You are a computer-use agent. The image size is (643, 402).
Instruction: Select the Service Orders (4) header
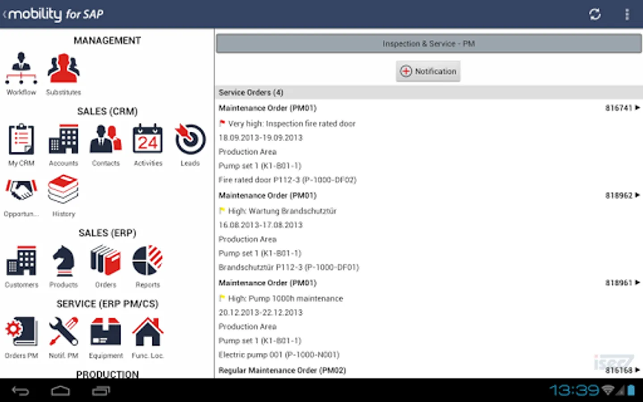(x=429, y=92)
